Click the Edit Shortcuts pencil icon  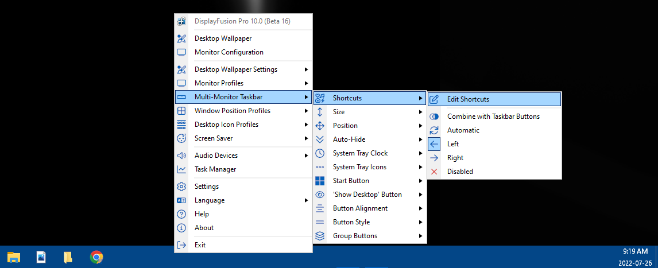tap(434, 99)
